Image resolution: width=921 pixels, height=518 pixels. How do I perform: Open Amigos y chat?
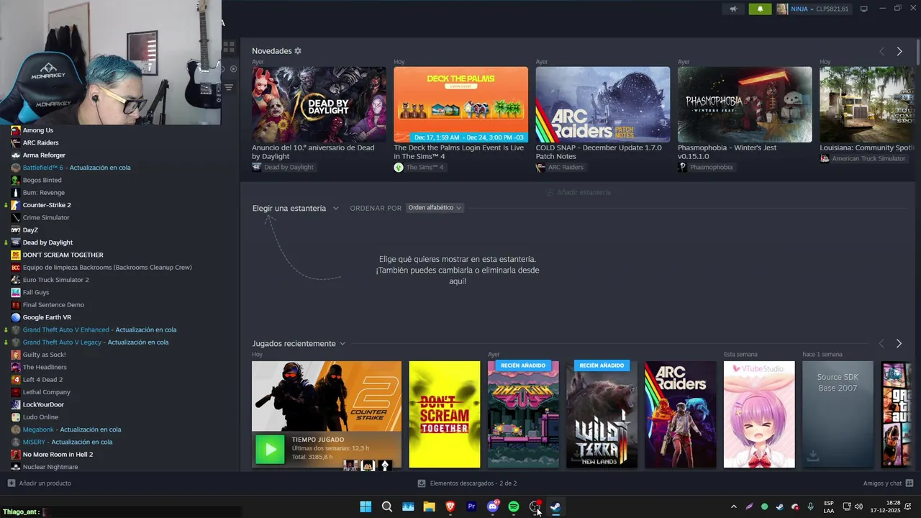click(888, 483)
